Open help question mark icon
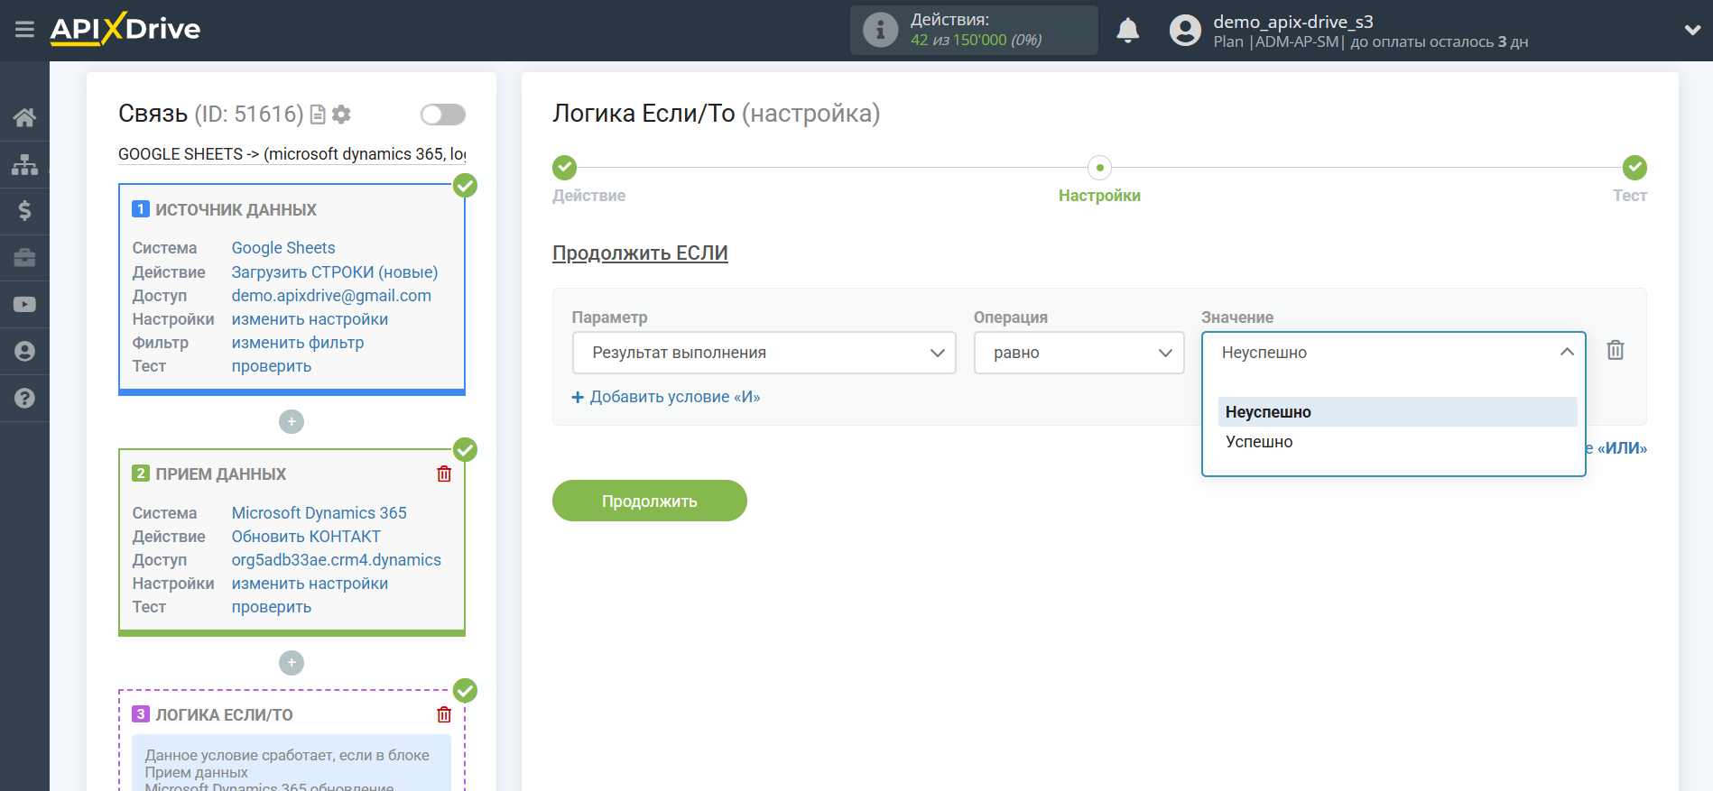Screen dimensions: 1713x791 [x=24, y=398]
